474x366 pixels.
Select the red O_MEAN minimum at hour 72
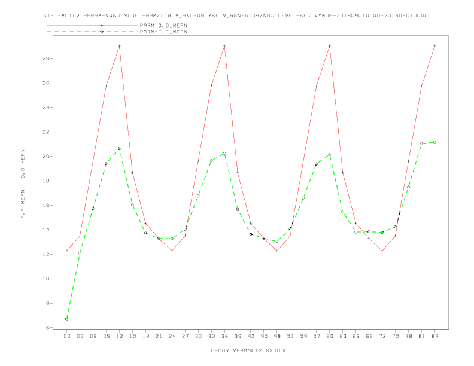tap(382, 251)
